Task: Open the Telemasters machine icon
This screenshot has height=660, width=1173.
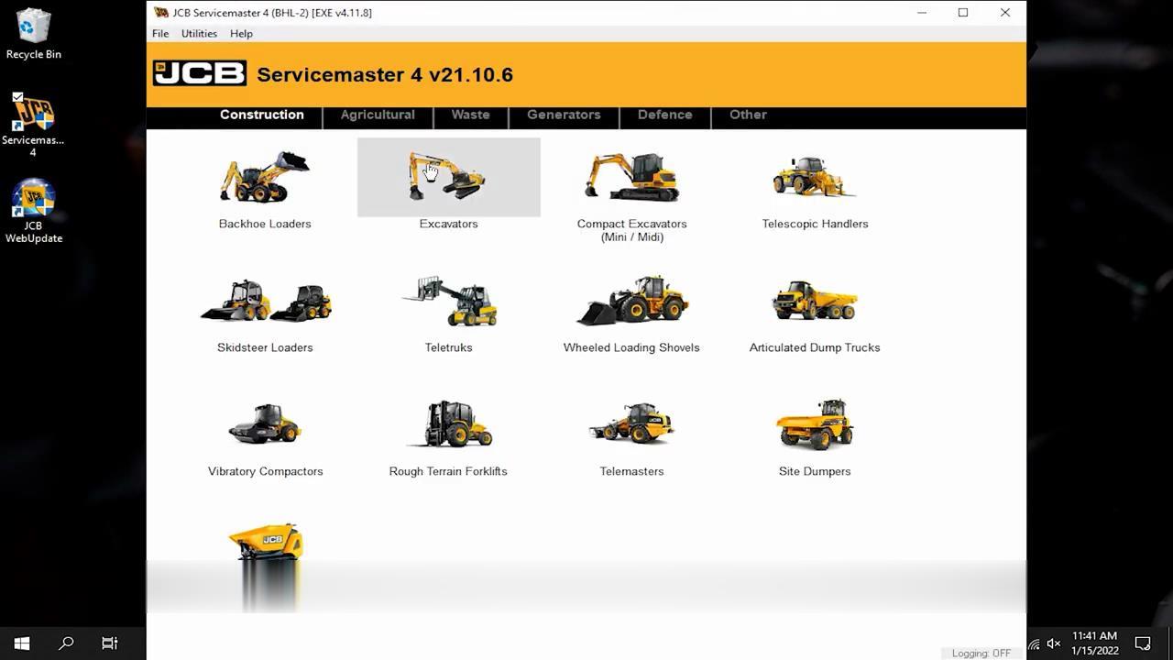Action: pos(631,423)
